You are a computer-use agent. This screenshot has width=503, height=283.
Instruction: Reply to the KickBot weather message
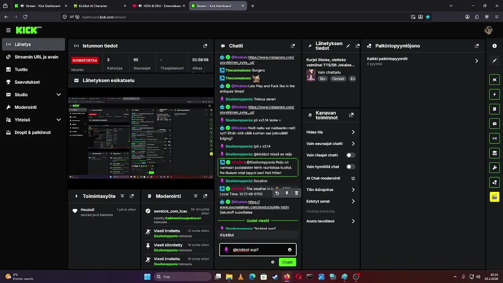277,193
